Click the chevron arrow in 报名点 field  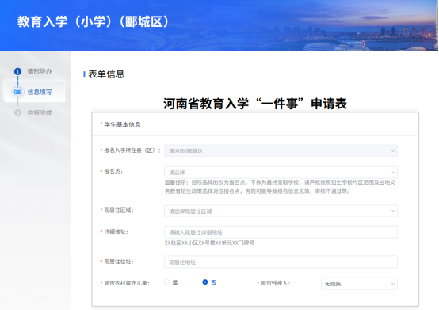(392, 172)
